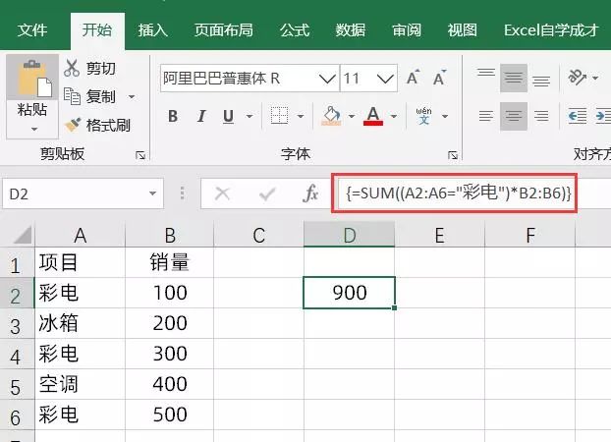Open the Borders dropdown arrow

pos(300,116)
